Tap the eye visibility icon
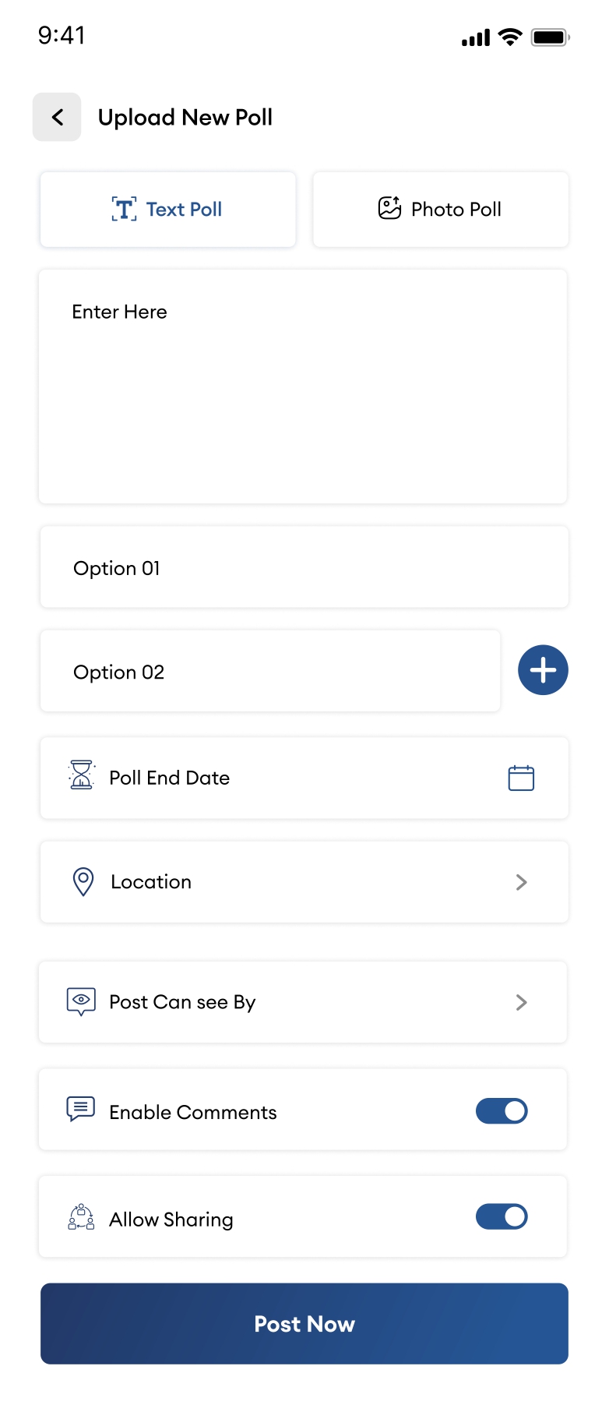The image size is (609, 1426). point(81,1001)
